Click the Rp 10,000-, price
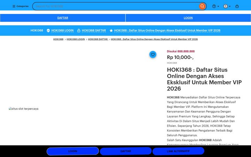The image size is (251, 157). click(x=180, y=57)
